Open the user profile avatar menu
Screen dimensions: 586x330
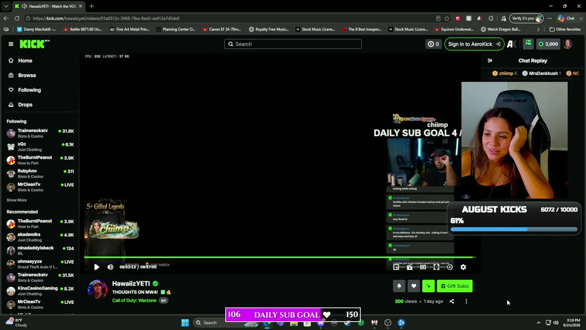568,44
